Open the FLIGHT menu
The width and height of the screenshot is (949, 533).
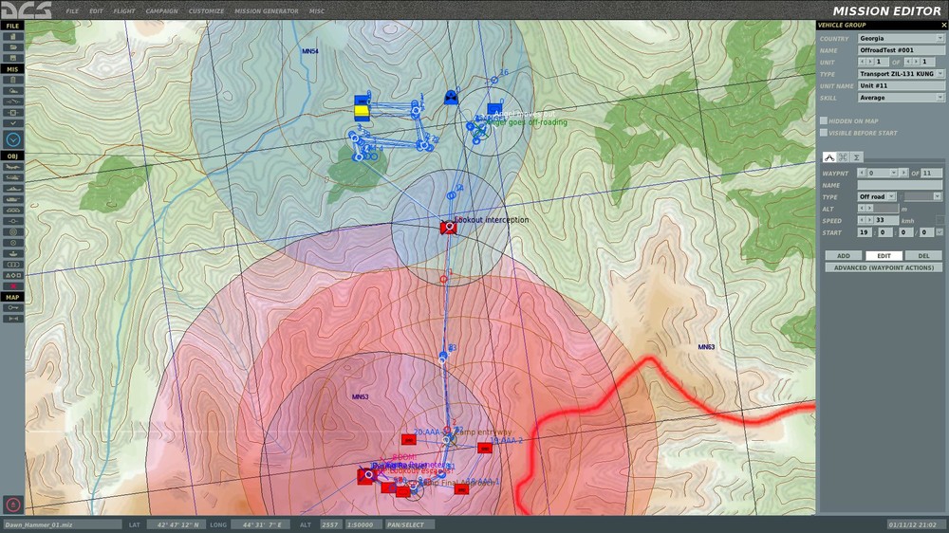[x=124, y=10]
